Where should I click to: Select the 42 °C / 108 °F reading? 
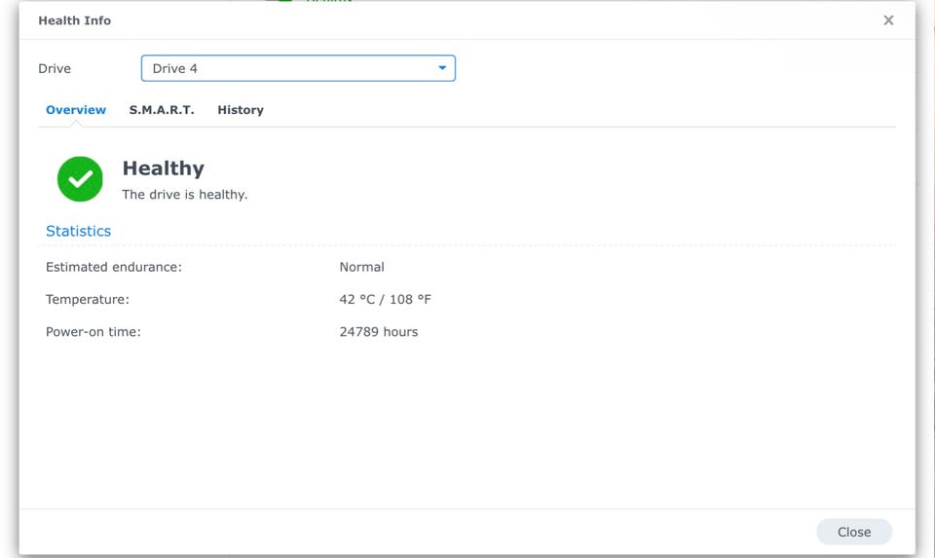(385, 299)
